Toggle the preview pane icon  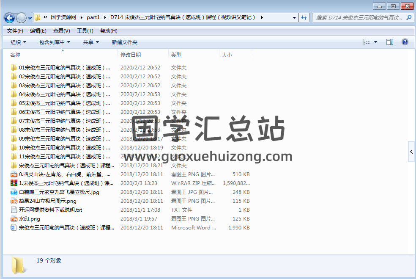pos(390,42)
